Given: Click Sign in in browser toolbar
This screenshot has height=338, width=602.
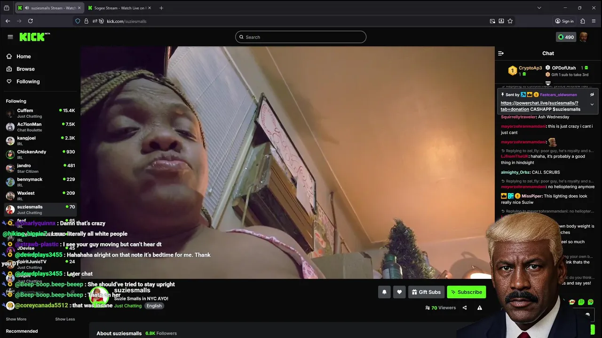Looking at the screenshot, I should 564,21.
